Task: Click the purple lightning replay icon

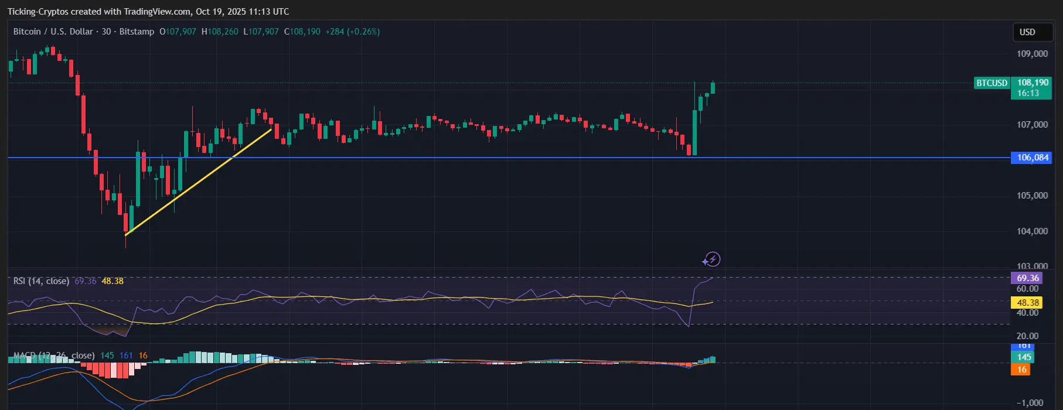Action: click(x=712, y=259)
